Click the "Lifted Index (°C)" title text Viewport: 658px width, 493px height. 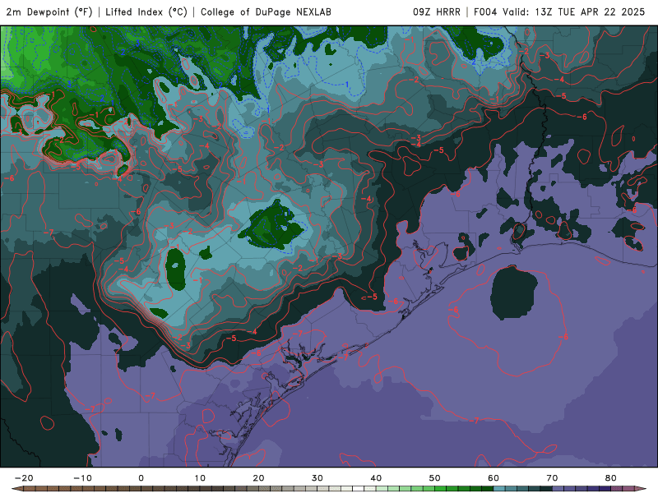(x=146, y=12)
